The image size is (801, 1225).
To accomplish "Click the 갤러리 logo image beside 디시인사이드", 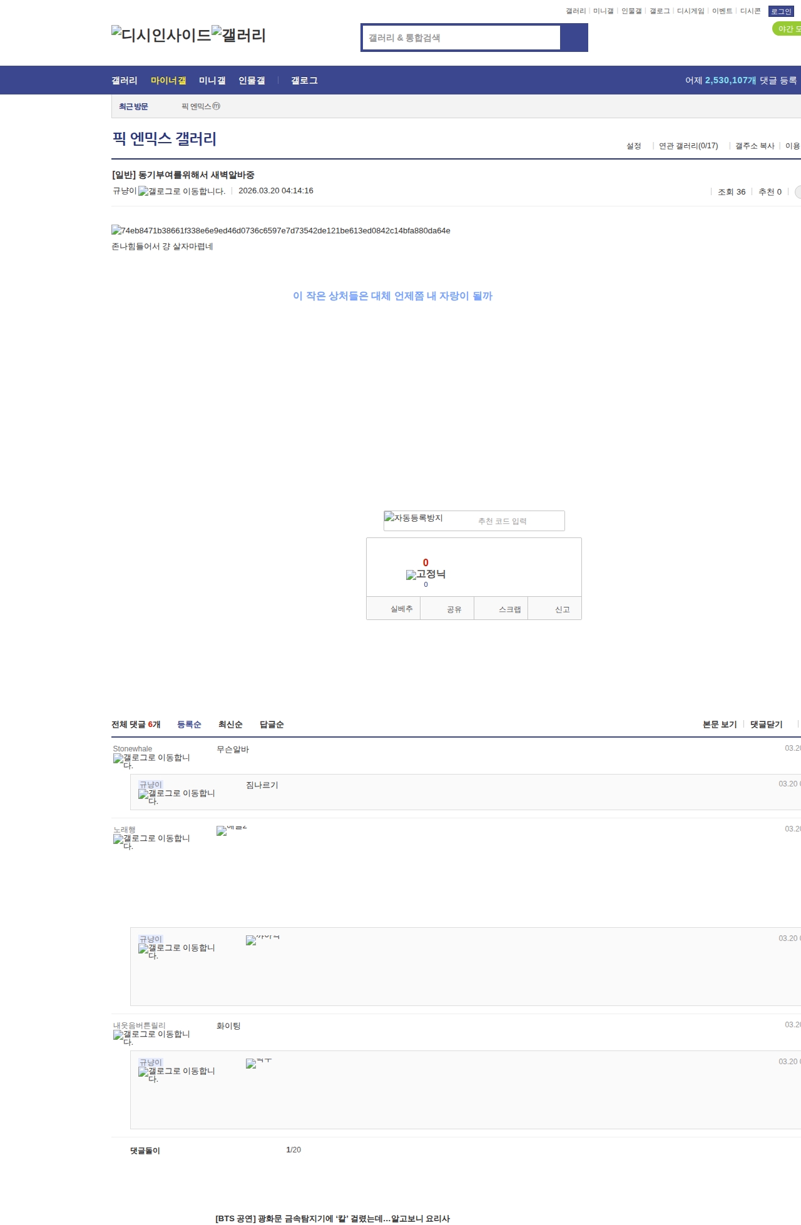I will 239,35.
